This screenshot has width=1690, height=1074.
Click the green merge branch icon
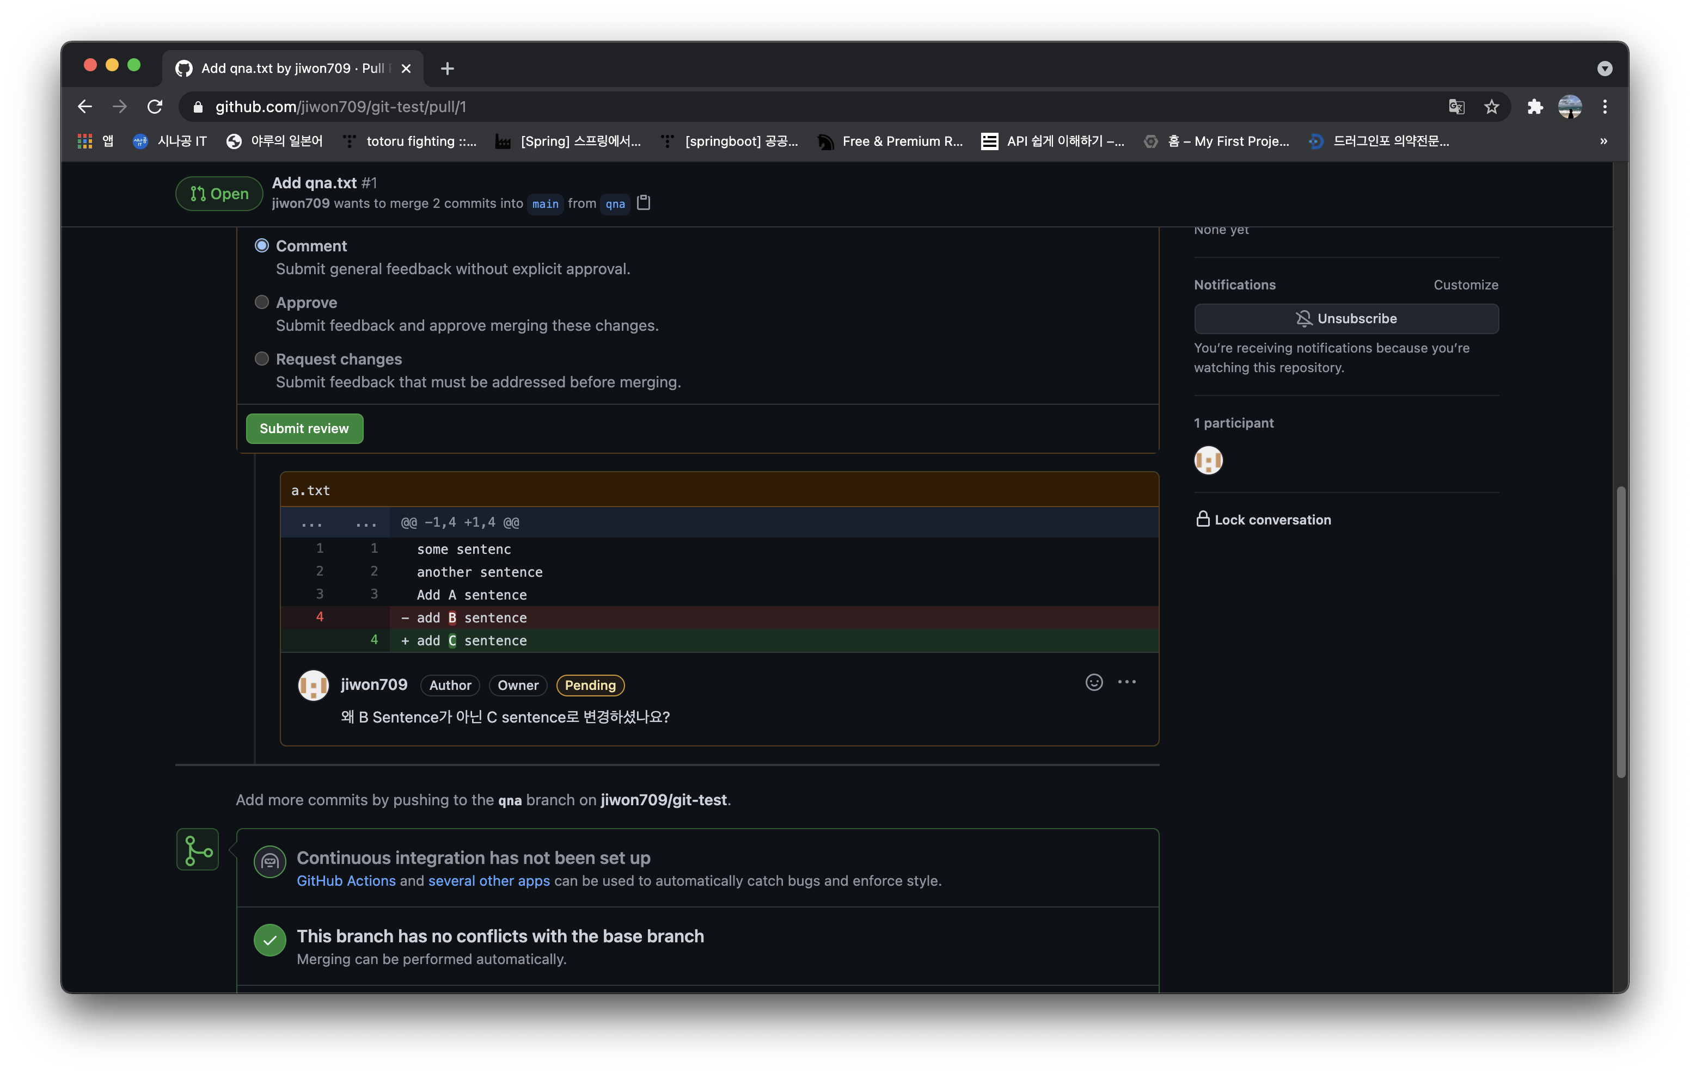click(x=198, y=849)
